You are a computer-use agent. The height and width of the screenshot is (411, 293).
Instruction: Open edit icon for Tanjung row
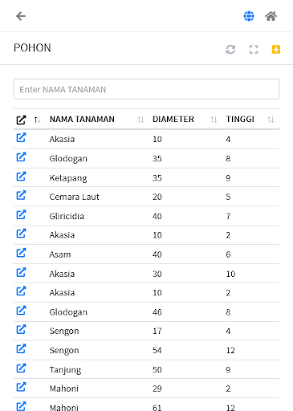pyautogui.click(x=21, y=368)
